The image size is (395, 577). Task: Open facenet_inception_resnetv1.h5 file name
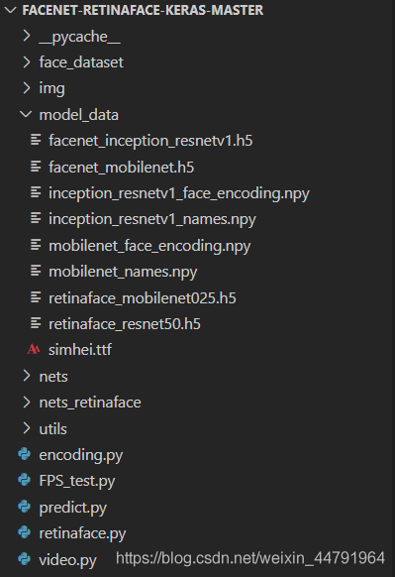coord(150,141)
